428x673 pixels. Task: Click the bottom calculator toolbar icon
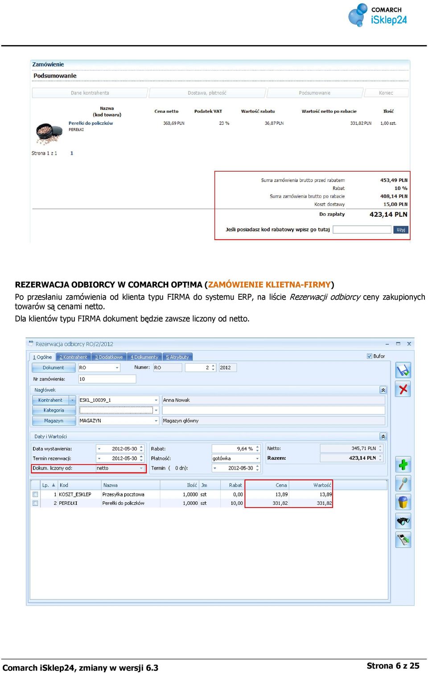coord(403,540)
